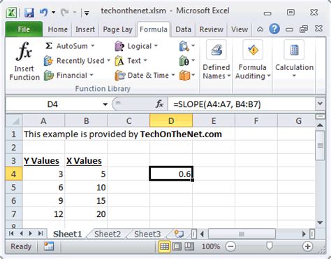Click Save icon in Quick Access Toolbar
Image resolution: width=331 pixels, height=259 pixels.
click(x=29, y=12)
